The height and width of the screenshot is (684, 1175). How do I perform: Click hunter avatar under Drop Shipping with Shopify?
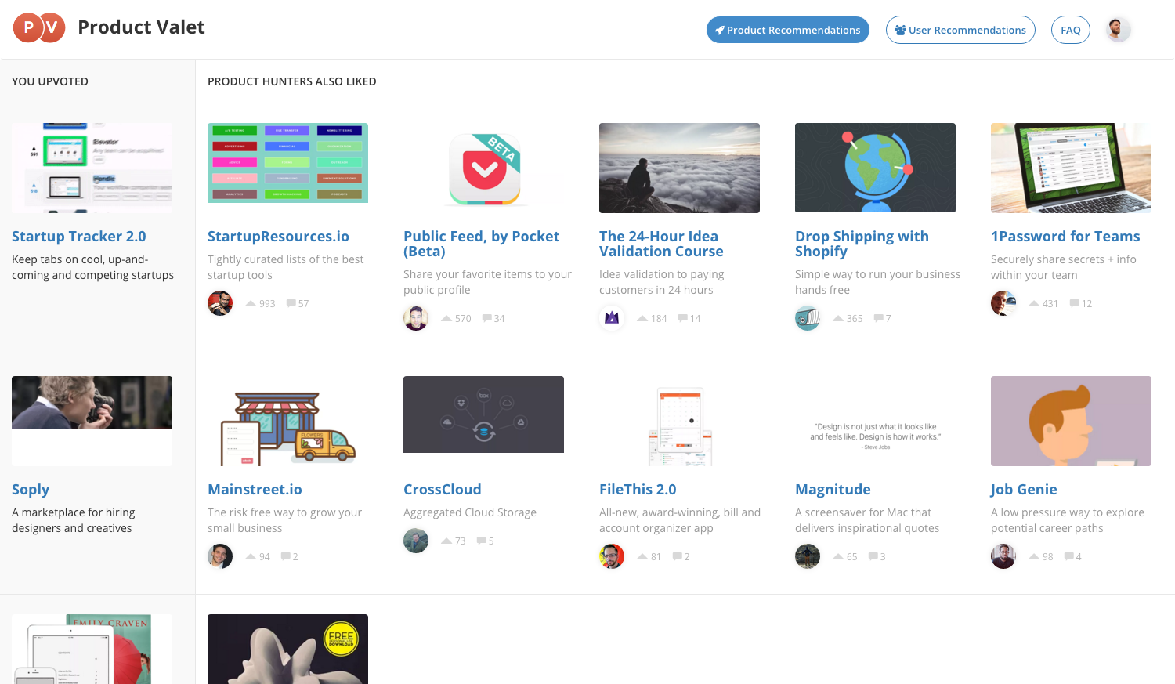coord(808,318)
